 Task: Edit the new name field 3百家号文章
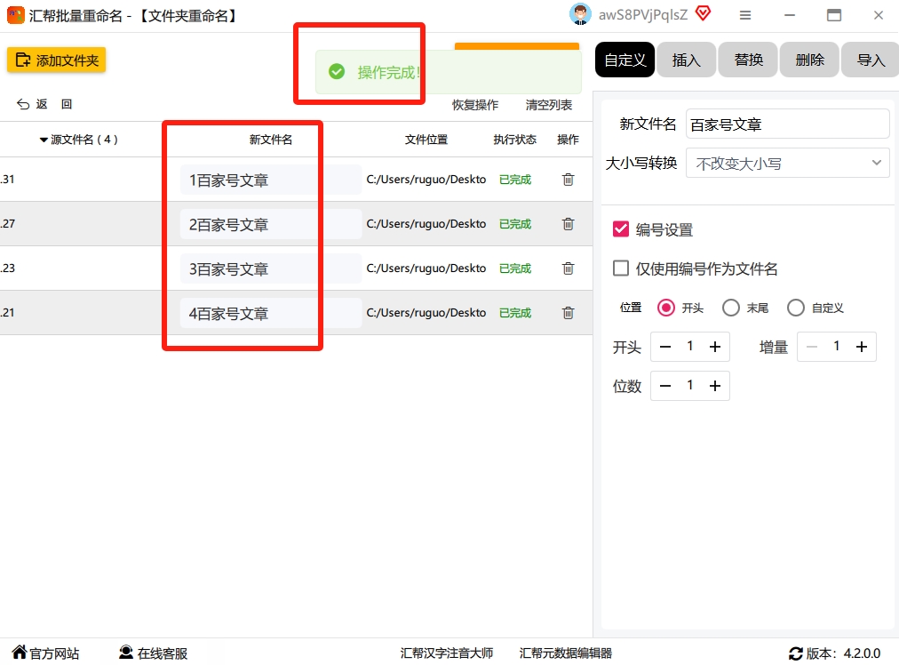point(271,268)
